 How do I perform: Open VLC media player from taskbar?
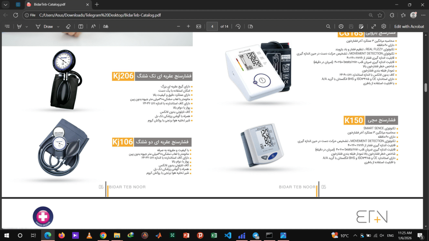[89, 235]
